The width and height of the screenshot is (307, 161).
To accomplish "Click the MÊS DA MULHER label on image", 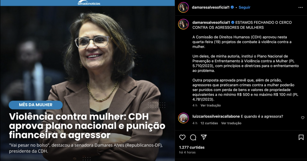I will (36, 105).
